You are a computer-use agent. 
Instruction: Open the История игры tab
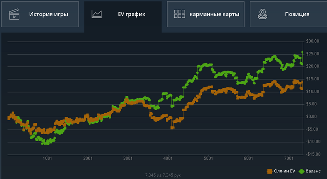pyautogui.click(x=40, y=14)
